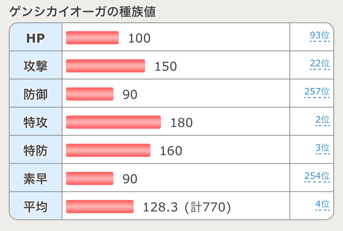Select the 攻撃 row header cell
343x231 pixels.
(35, 66)
